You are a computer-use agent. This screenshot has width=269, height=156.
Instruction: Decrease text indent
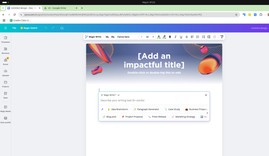pos(214,37)
